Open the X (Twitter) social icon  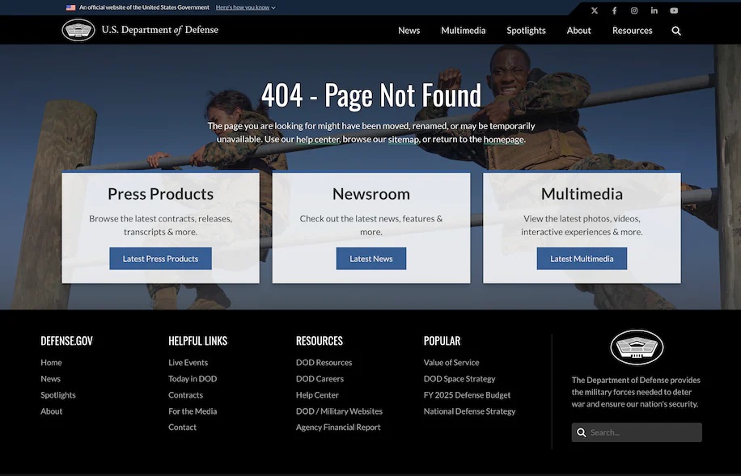click(x=595, y=11)
